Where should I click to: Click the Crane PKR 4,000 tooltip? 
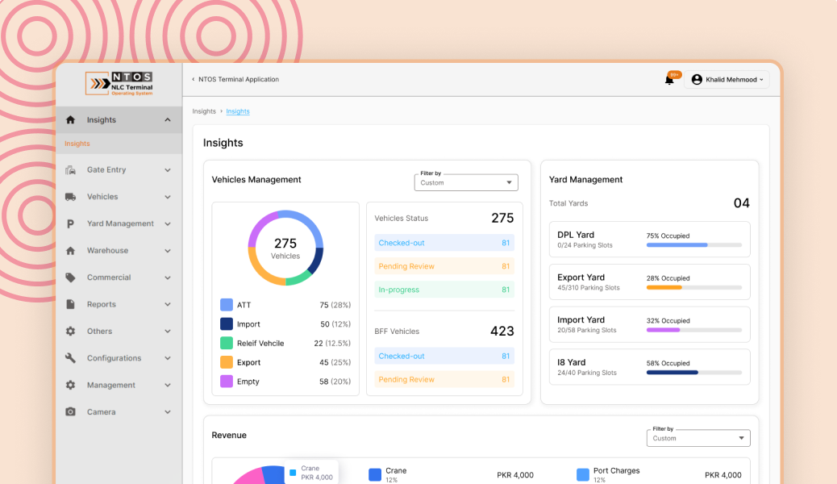coord(311,472)
